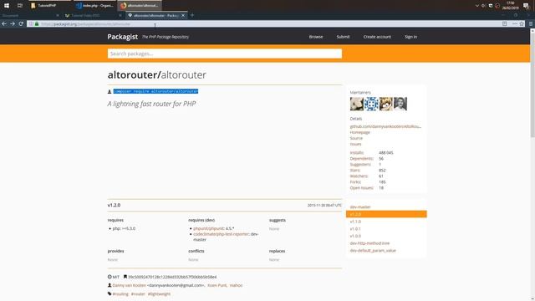Open the Dependents count link
This screenshot has width=535, height=301.
point(362,158)
